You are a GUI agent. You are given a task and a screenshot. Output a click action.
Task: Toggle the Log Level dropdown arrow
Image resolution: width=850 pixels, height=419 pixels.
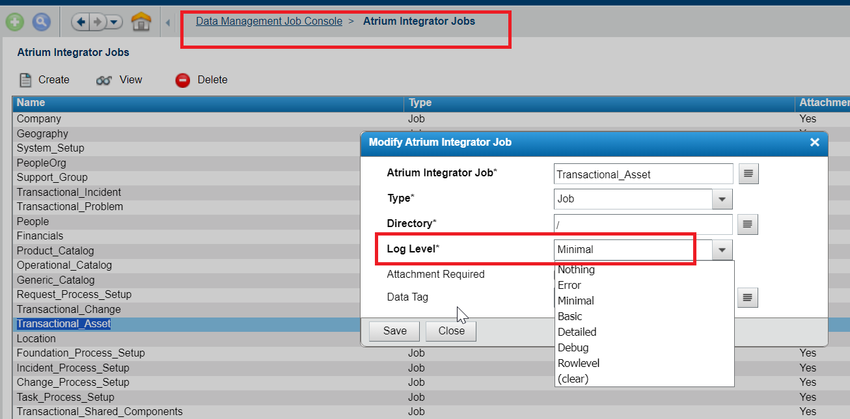(722, 250)
